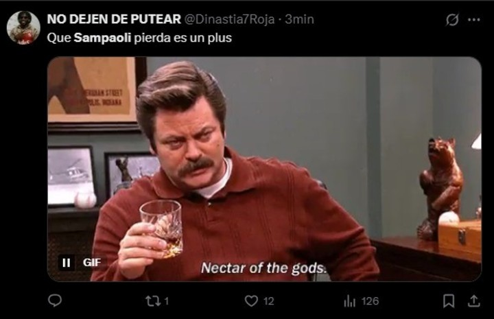
Task: Click the GIF label badge
Action: pyautogui.click(x=92, y=262)
